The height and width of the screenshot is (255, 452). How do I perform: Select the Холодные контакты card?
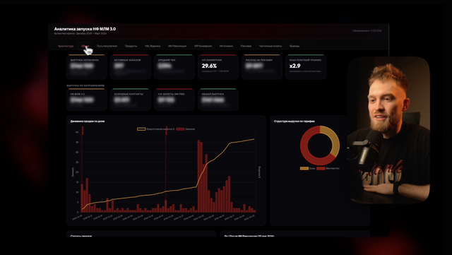point(131,100)
